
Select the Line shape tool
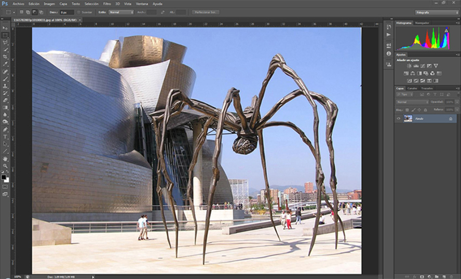click(x=5, y=151)
